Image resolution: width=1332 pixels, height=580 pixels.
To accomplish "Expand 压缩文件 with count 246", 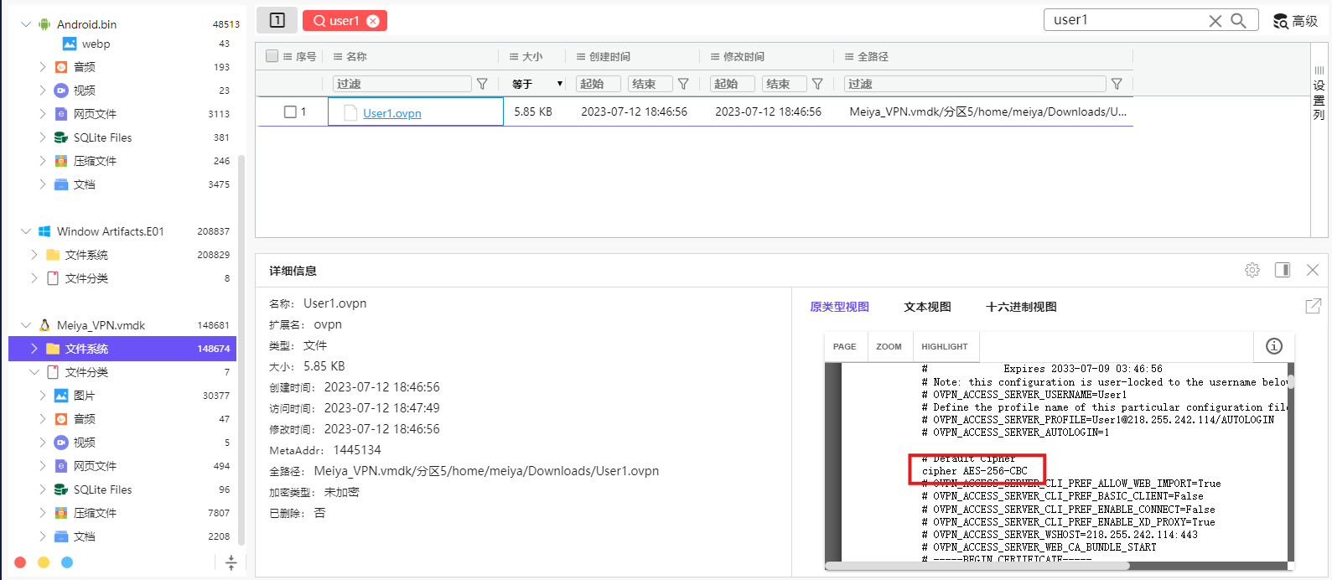I will pyautogui.click(x=43, y=160).
